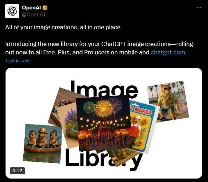Play the Image Library video
Image resolution: width=208 pixels, height=182 pixels.
(104, 123)
